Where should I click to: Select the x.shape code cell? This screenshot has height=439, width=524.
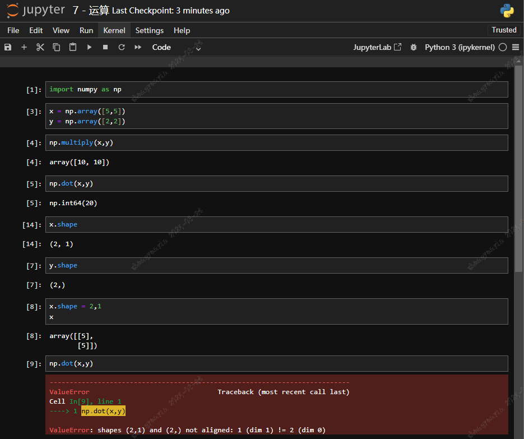(x=277, y=224)
